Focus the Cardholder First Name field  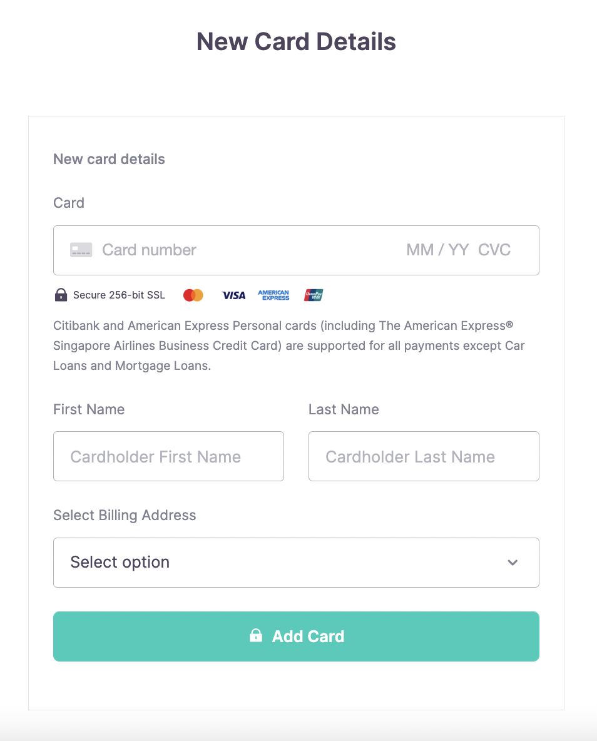click(169, 456)
